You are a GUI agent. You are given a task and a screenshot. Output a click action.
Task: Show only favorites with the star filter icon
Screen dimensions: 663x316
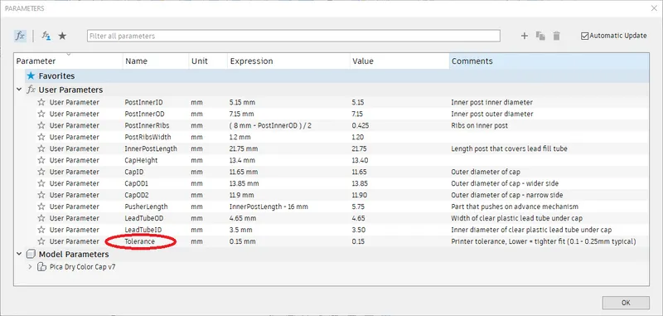[62, 36]
